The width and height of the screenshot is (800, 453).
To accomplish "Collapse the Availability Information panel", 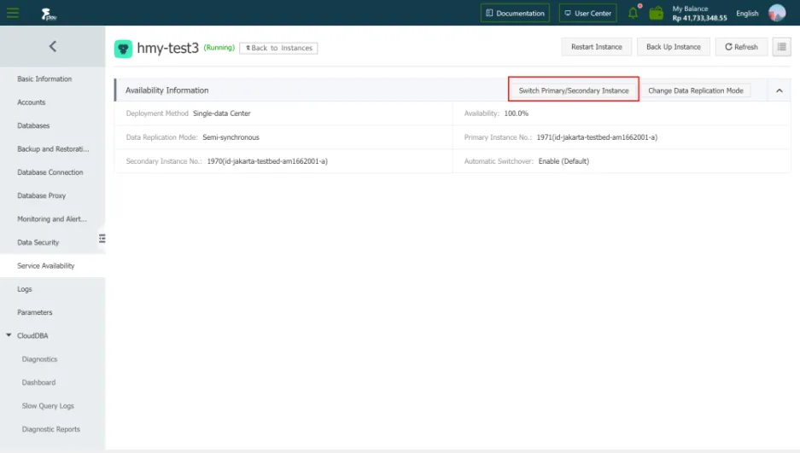I will (x=779, y=90).
